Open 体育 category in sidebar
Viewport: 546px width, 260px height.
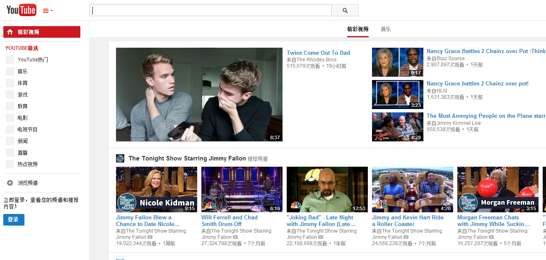[22, 83]
